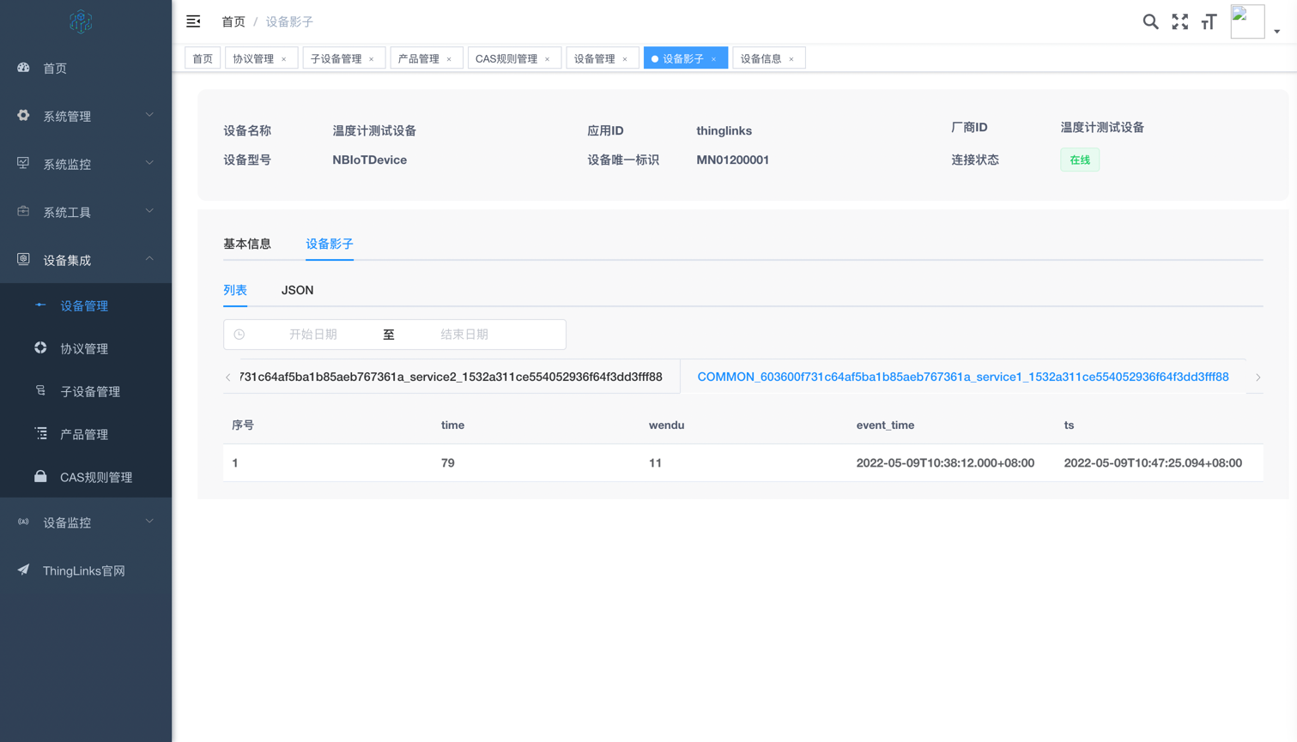This screenshot has width=1297, height=742.
Task: Click the clock icon in date range
Action: [x=239, y=335]
